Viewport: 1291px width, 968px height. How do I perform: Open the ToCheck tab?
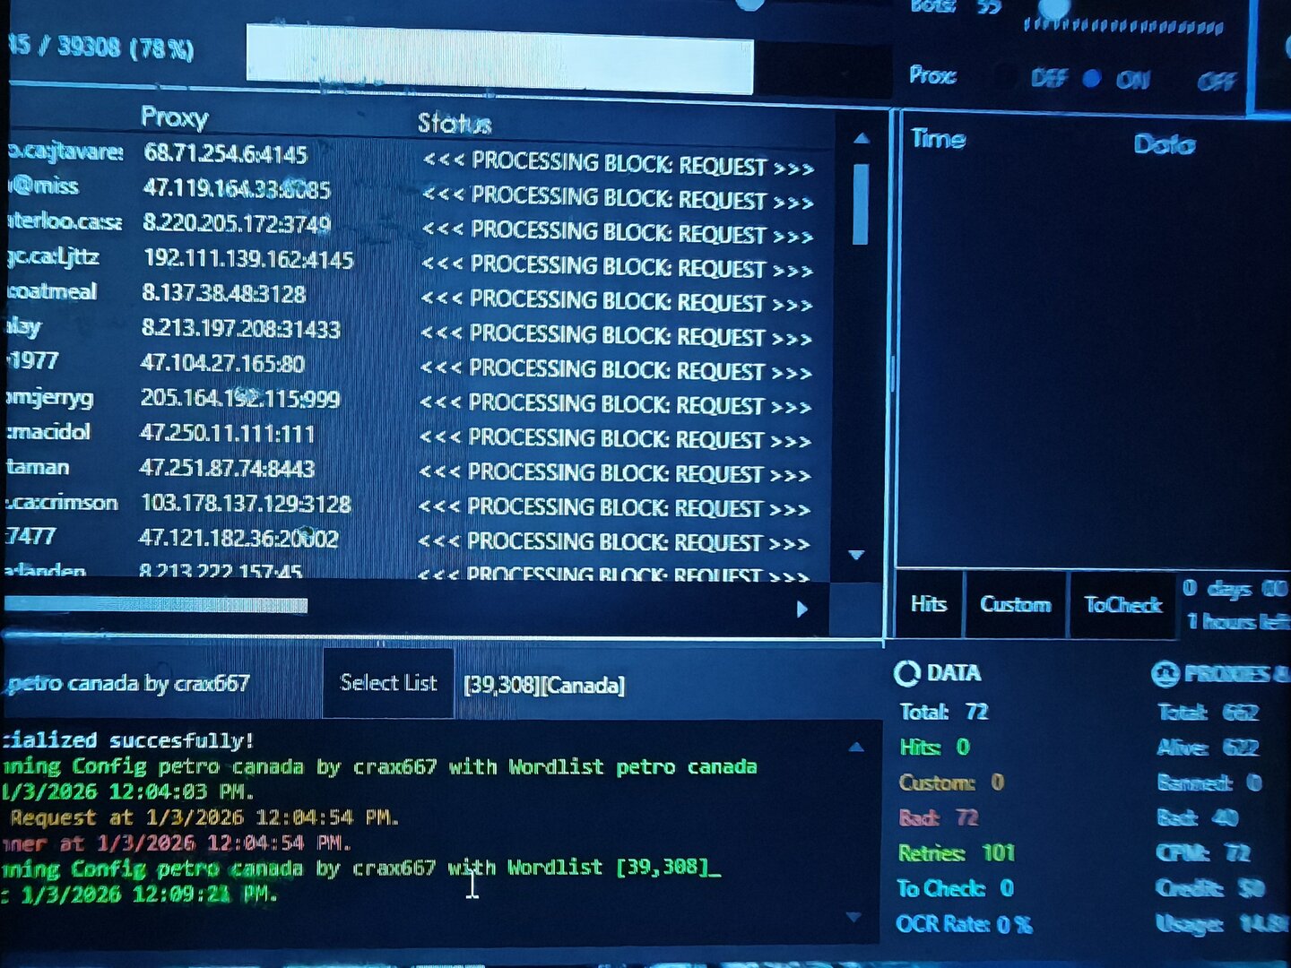point(1122,605)
